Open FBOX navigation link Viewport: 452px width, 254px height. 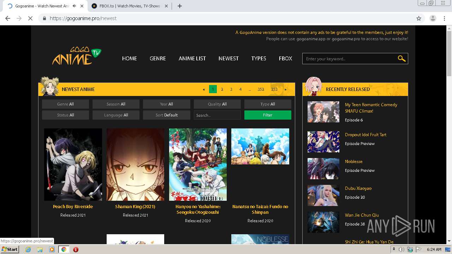(x=285, y=59)
